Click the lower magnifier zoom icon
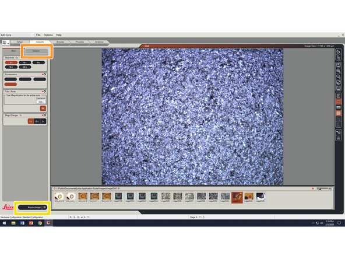The width and height of the screenshot is (345, 259). click(339, 76)
